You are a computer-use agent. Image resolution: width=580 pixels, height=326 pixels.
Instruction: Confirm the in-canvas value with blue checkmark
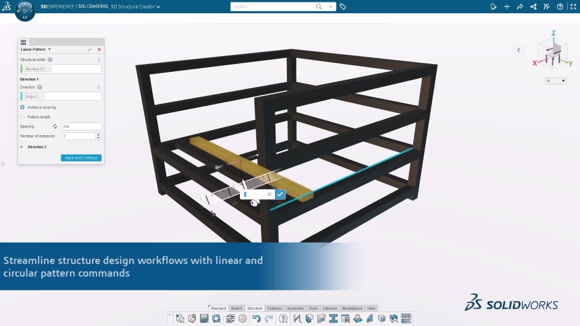(280, 194)
